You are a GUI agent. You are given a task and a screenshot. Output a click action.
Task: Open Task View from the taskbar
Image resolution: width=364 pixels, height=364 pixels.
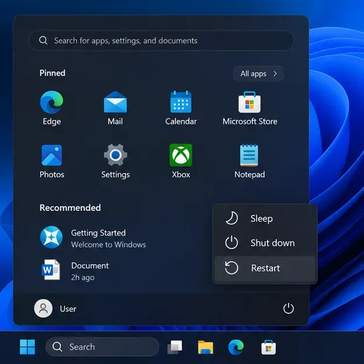pos(174,347)
